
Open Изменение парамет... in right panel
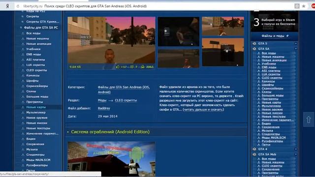(x=278, y=120)
